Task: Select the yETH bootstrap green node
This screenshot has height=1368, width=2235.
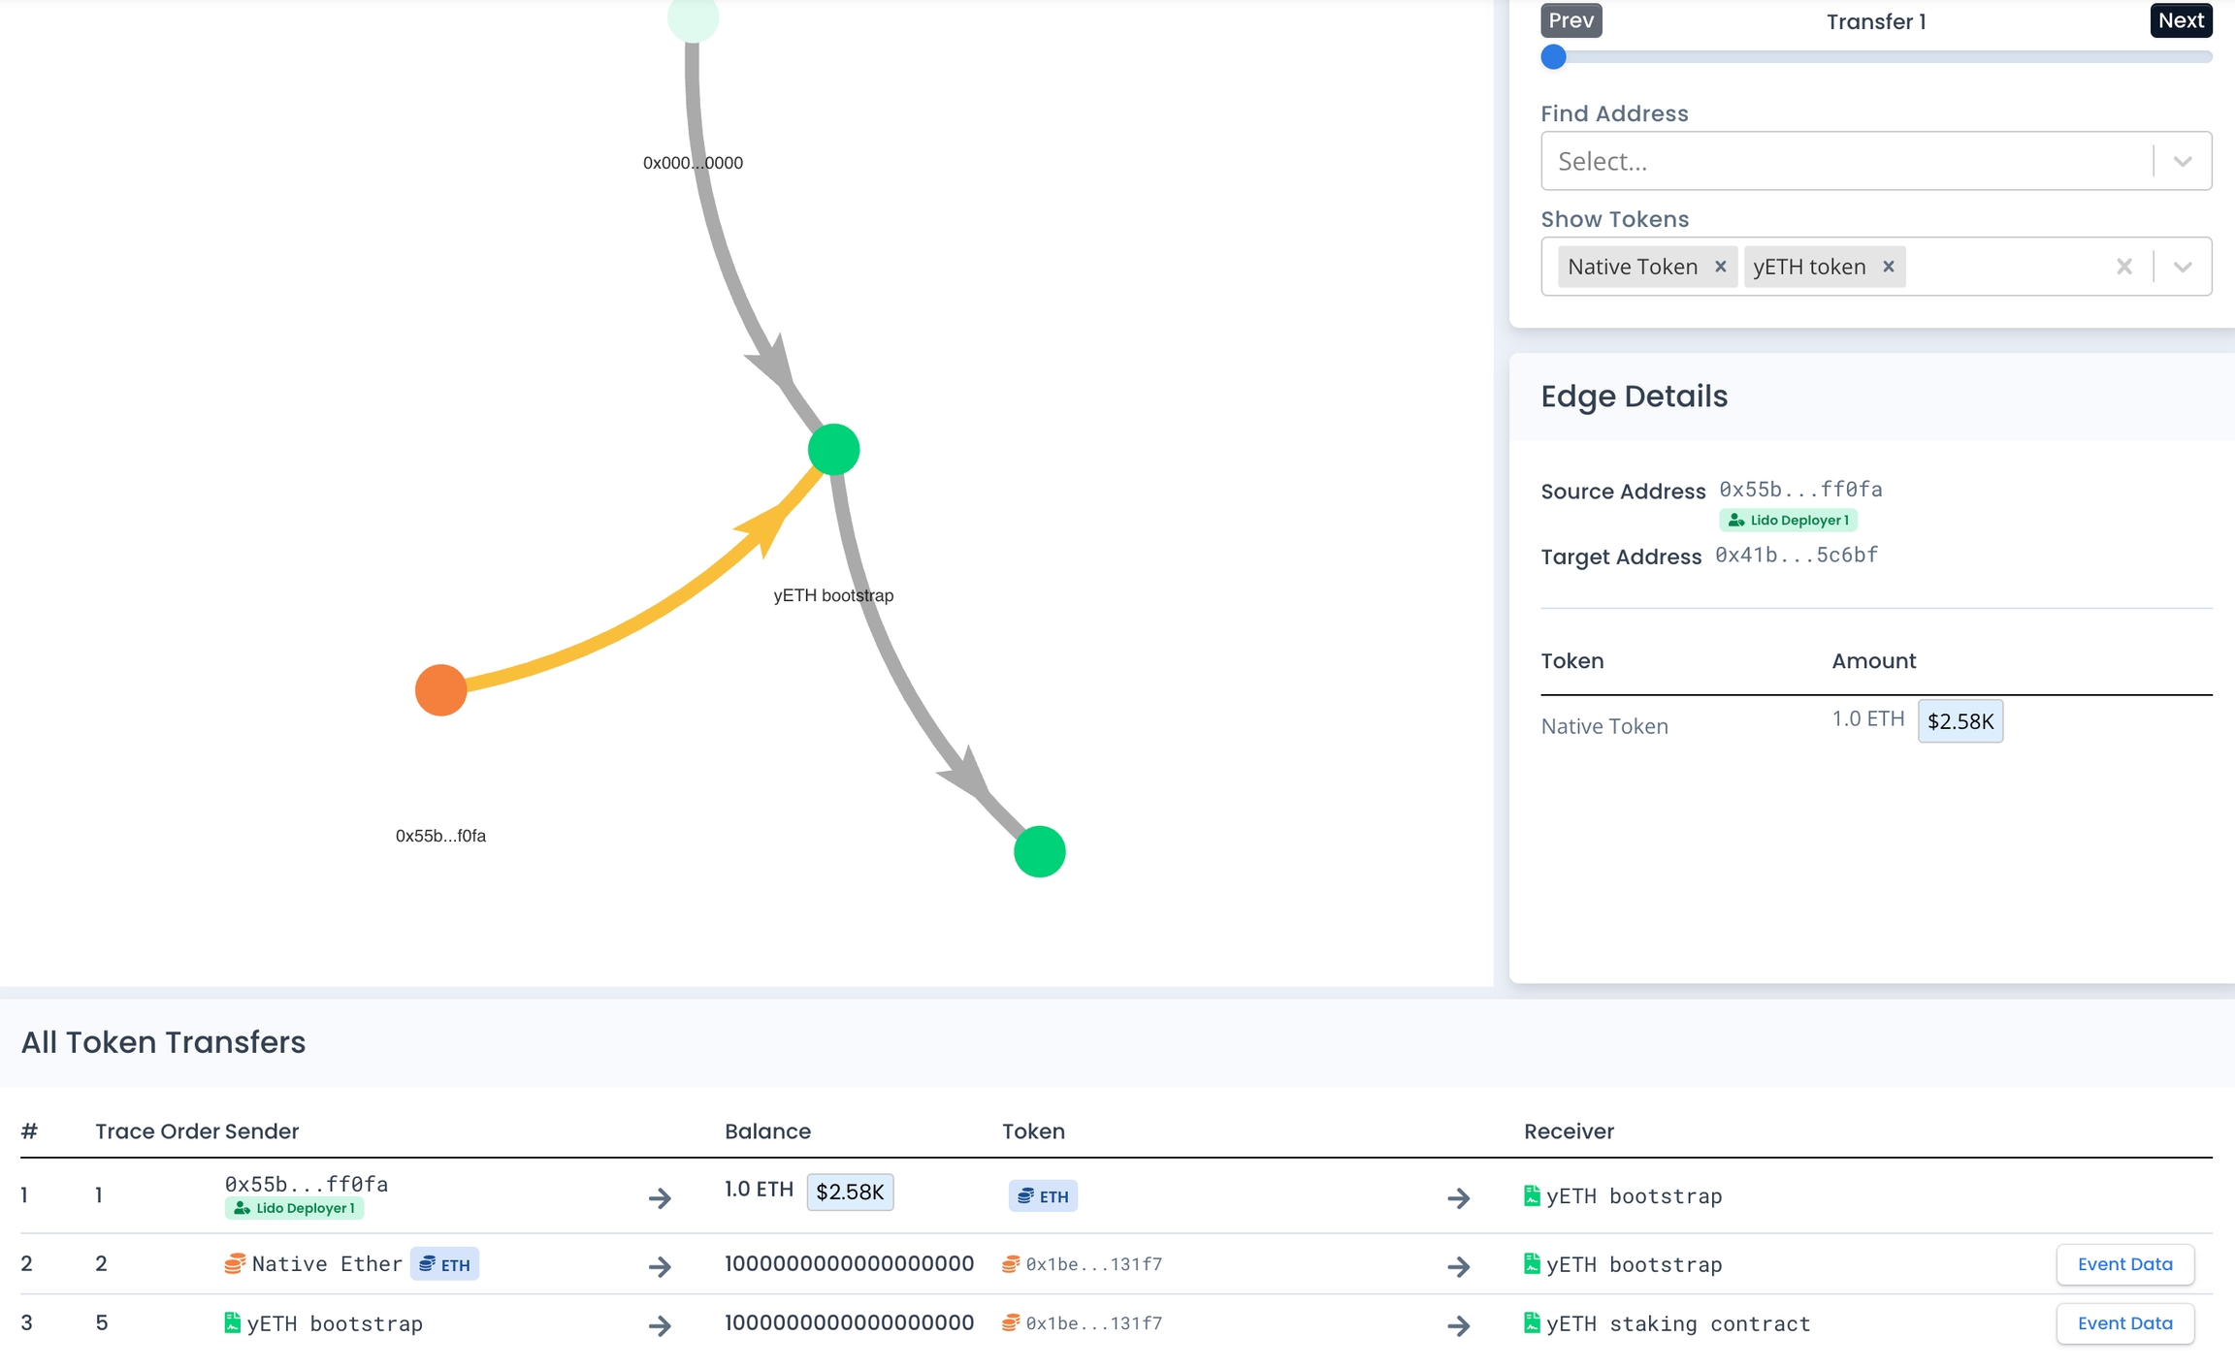Action: (833, 450)
